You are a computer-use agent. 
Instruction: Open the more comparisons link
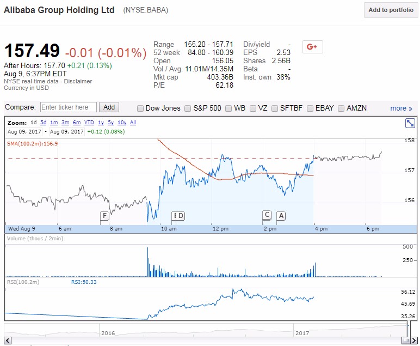pyautogui.click(x=401, y=108)
